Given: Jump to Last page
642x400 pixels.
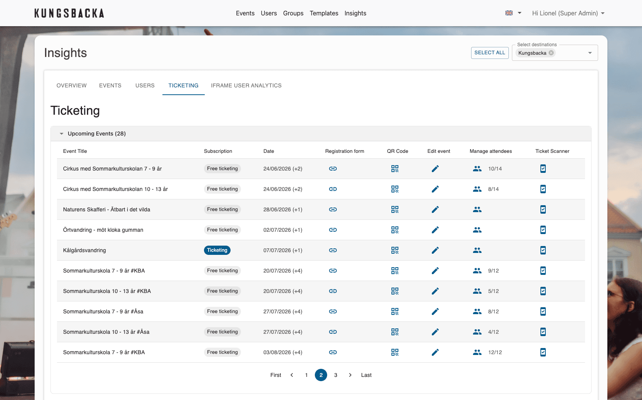Looking at the screenshot, I should [366, 375].
